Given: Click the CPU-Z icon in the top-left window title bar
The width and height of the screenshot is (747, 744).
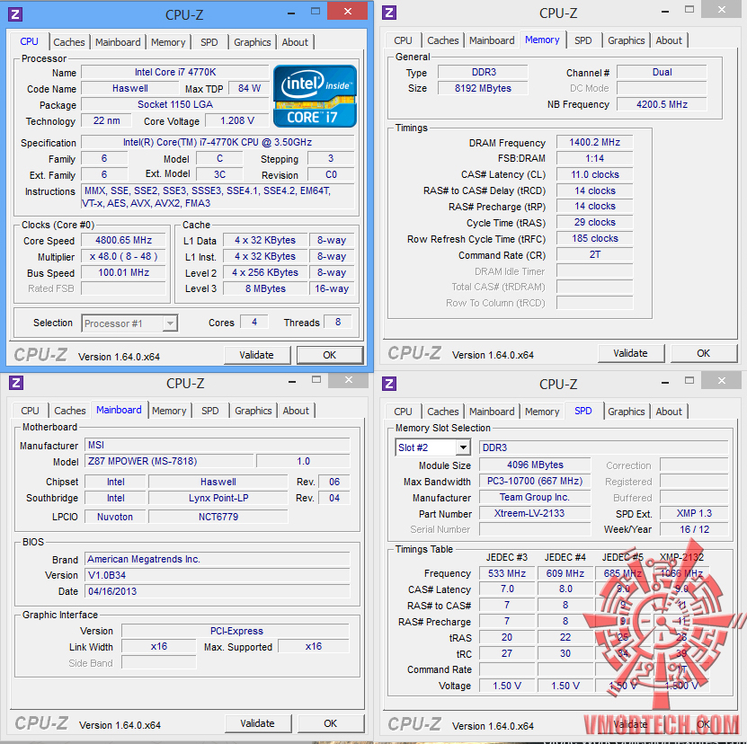Looking at the screenshot, I should point(15,14).
